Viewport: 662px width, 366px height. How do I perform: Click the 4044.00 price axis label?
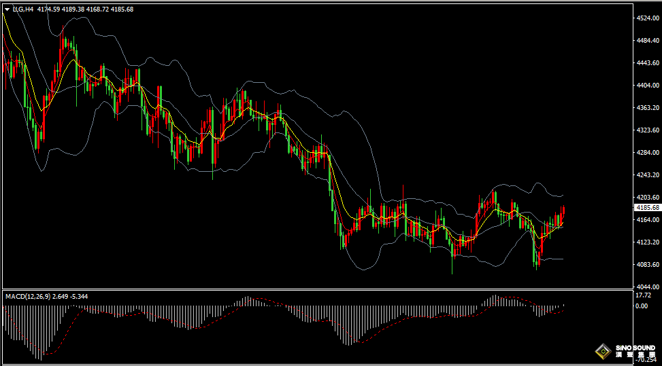click(648, 287)
